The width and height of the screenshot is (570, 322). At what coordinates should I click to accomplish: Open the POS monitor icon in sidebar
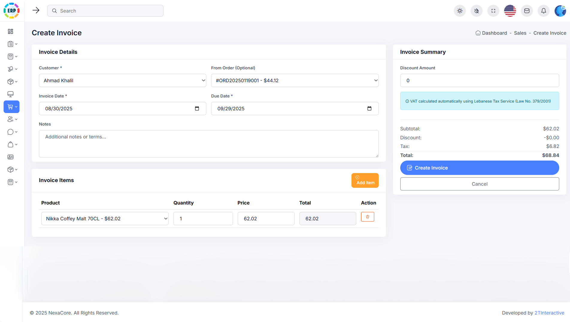pos(10,94)
